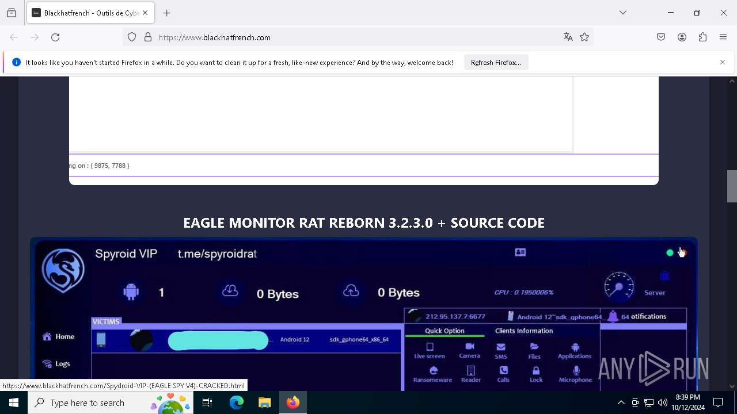Switch to Quick Option tab
The image size is (737, 414).
445,331
